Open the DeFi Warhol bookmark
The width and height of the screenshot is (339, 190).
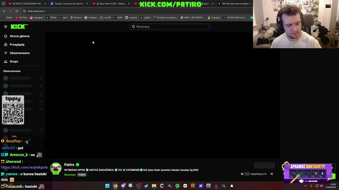click(235, 18)
